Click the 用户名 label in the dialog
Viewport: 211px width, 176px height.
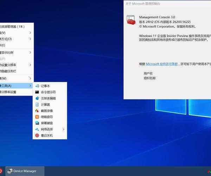pos(148,73)
